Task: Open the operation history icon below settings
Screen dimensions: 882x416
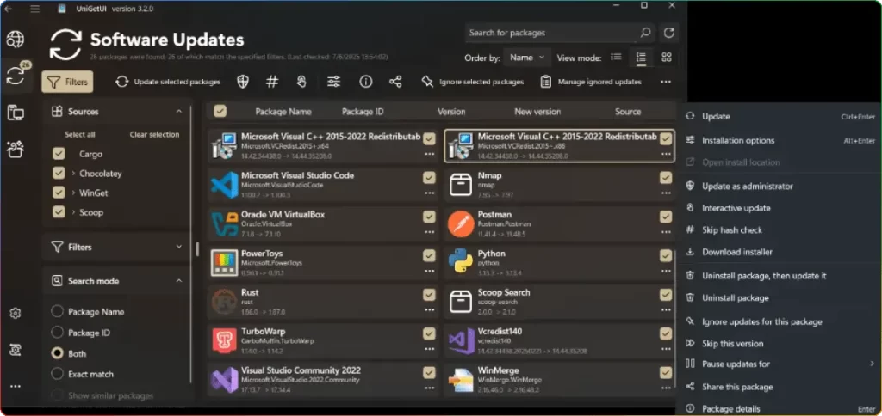Action: (x=16, y=350)
